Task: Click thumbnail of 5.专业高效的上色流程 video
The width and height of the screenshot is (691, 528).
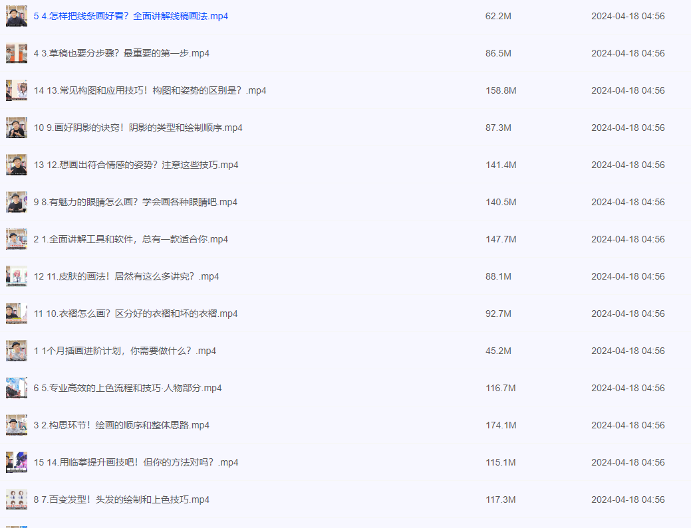Action: pos(17,388)
